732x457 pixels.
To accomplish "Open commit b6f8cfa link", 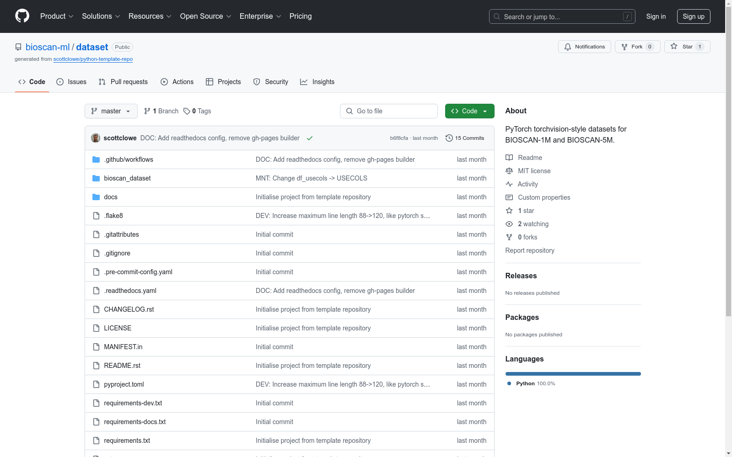I will pyautogui.click(x=399, y=138).
